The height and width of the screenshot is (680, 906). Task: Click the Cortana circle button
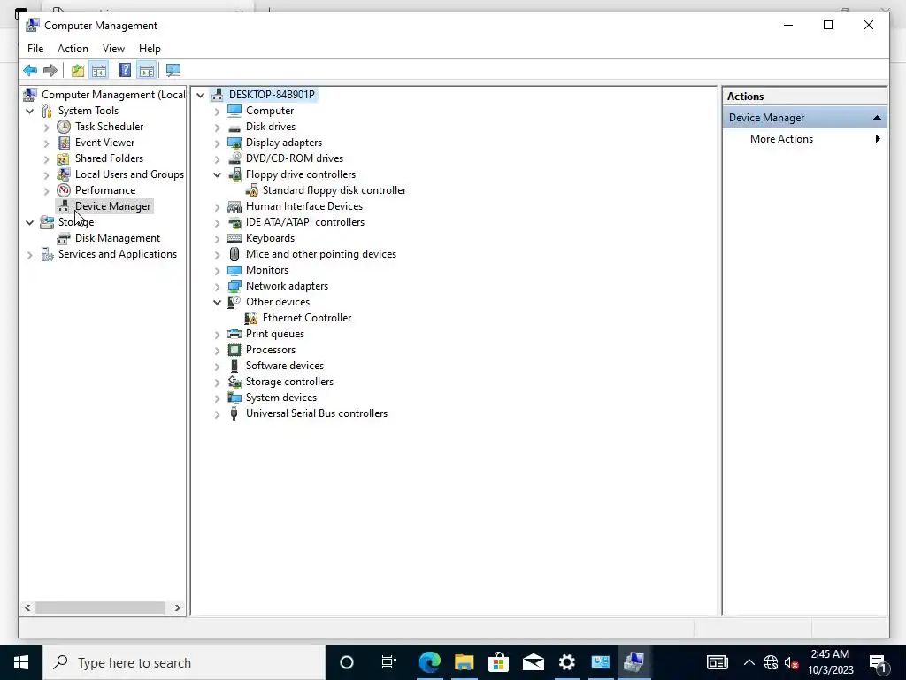tap(346, 662)
